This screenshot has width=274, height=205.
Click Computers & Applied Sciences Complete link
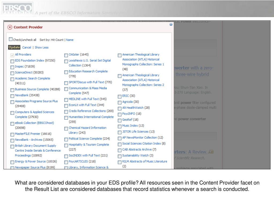pos(35,114)
